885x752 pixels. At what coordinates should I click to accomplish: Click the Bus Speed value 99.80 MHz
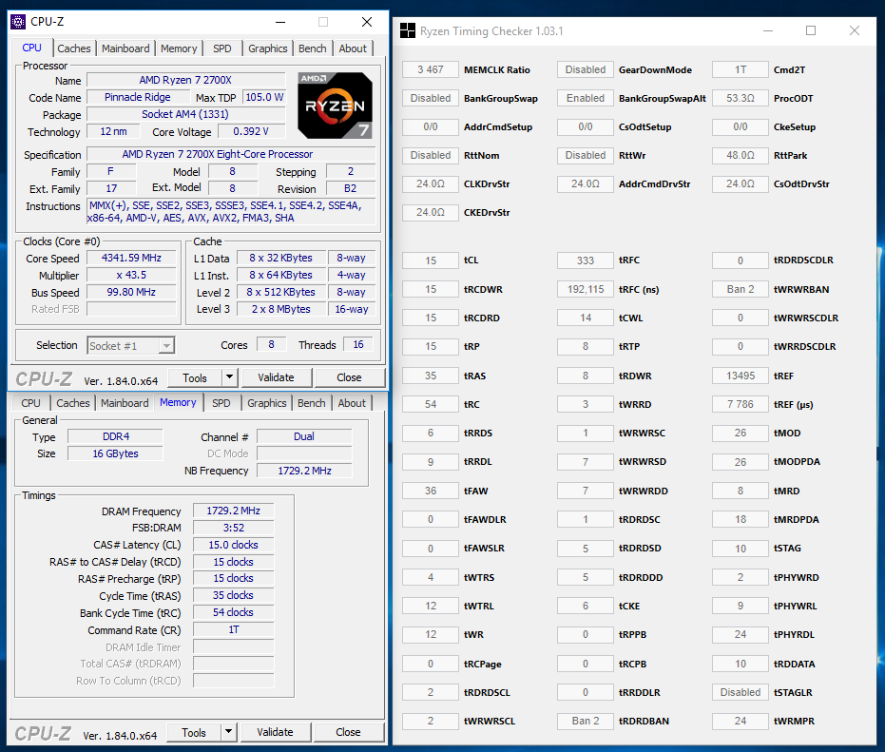tap(131, 293)
